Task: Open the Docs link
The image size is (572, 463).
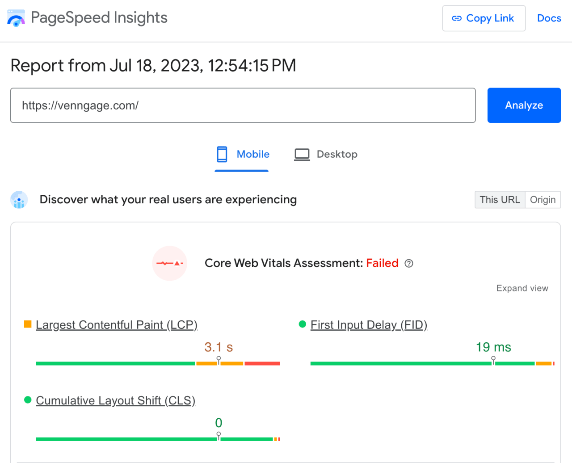Action: pyautogui.click(x=549, y=18)
